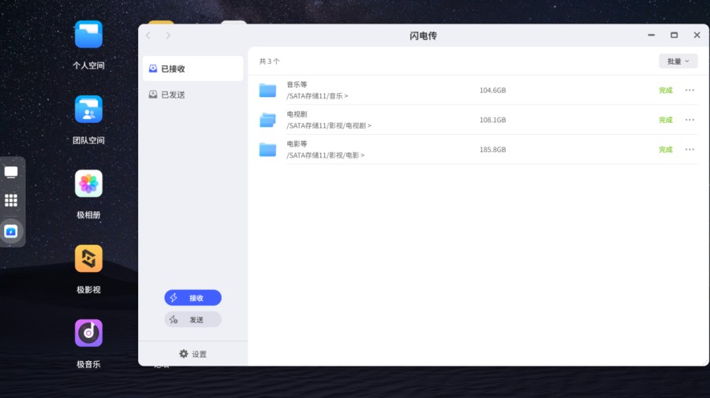Screen dimensions: 710x398
Task: Go back with the left arrow
Action: point(148,35)
